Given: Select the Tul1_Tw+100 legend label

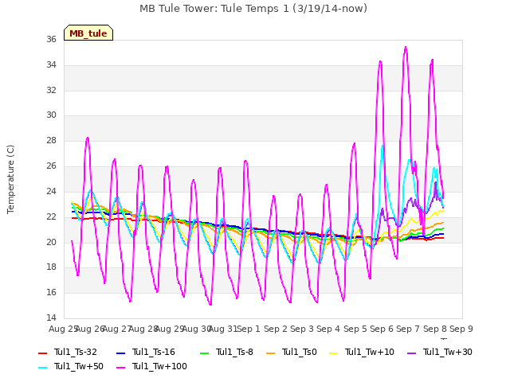Looking at the screenshot, I should pos(159,366).
